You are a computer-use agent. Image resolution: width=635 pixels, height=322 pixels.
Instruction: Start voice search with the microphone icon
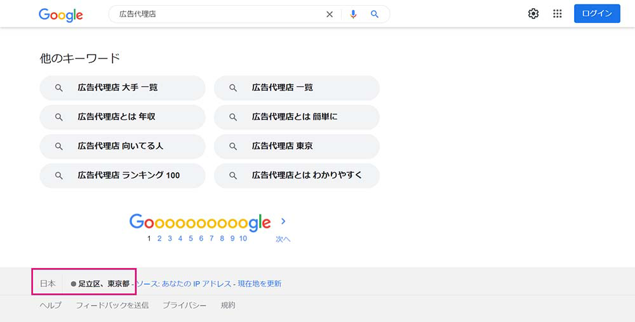coord(353,15)
